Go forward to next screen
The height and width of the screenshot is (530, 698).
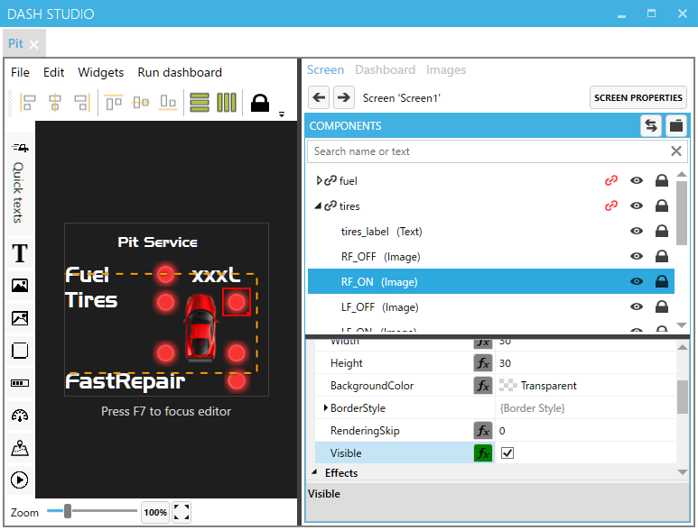[344, 97]
